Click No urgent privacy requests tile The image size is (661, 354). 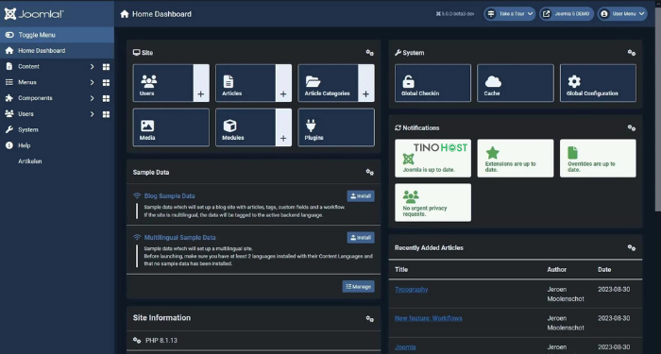432,202
